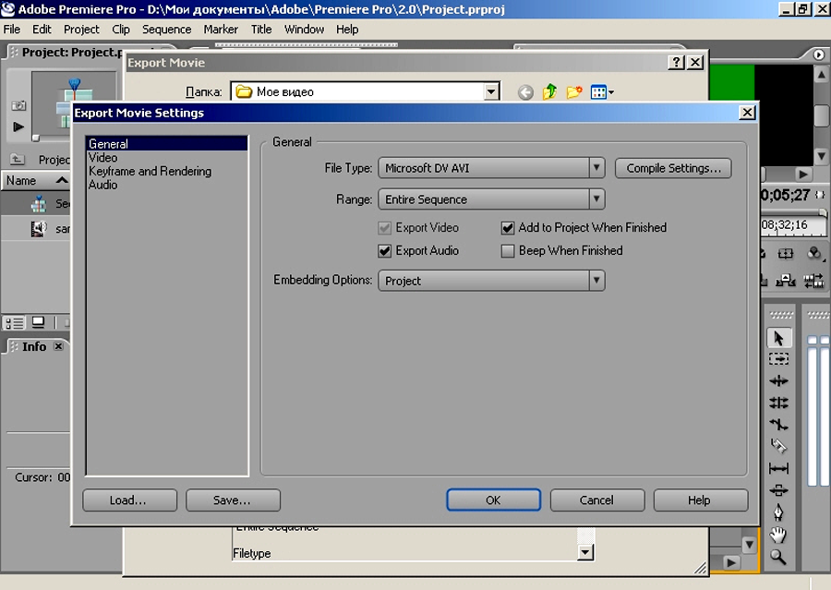Open the Clip menu
The width and height of the screenshot is (831, 590).
point(121,30)
